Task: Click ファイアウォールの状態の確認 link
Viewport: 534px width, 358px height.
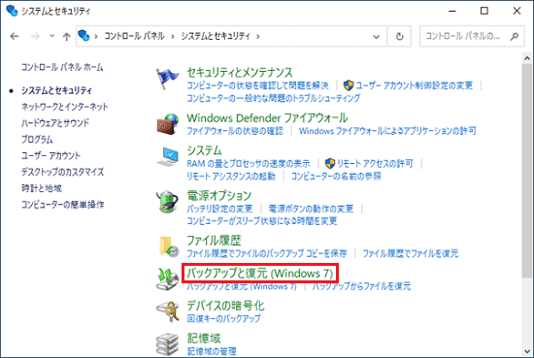Action: [x=235, y=131]
